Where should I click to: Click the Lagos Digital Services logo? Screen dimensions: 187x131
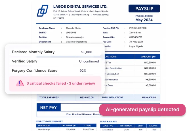pos(43,11)
